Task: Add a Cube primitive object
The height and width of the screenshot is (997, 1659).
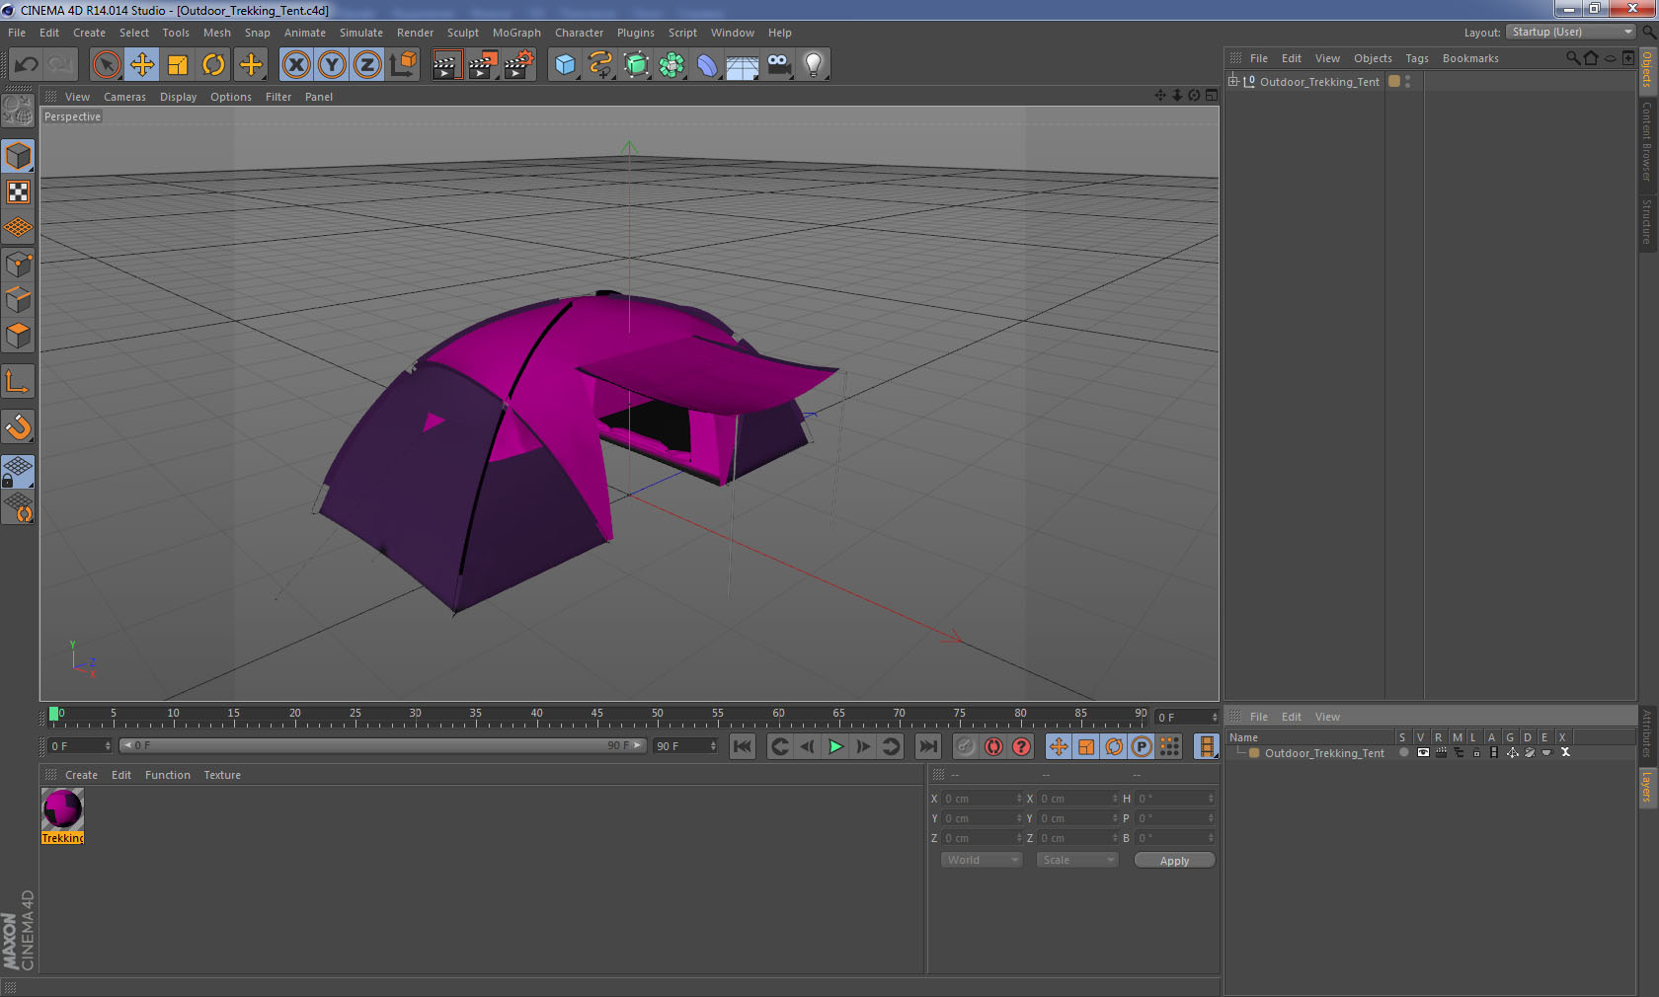Action: coord(565,65)
